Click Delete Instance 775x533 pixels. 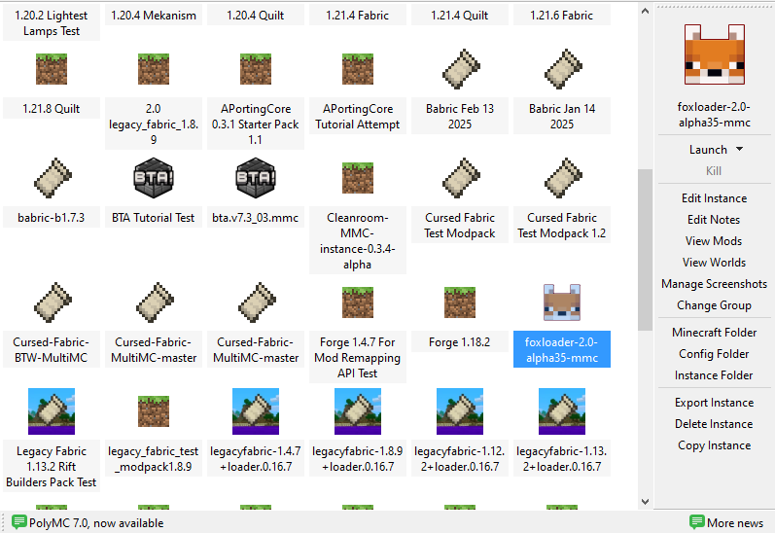(714, 424)
